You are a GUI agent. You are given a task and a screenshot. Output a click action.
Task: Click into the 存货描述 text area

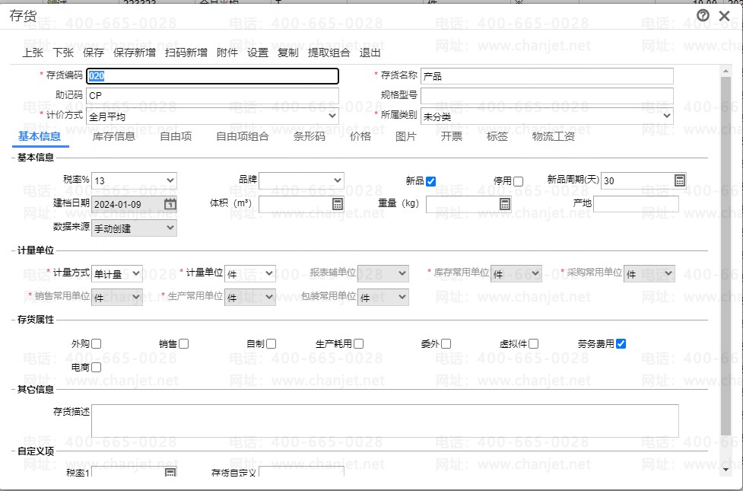[x=385, y=421]
